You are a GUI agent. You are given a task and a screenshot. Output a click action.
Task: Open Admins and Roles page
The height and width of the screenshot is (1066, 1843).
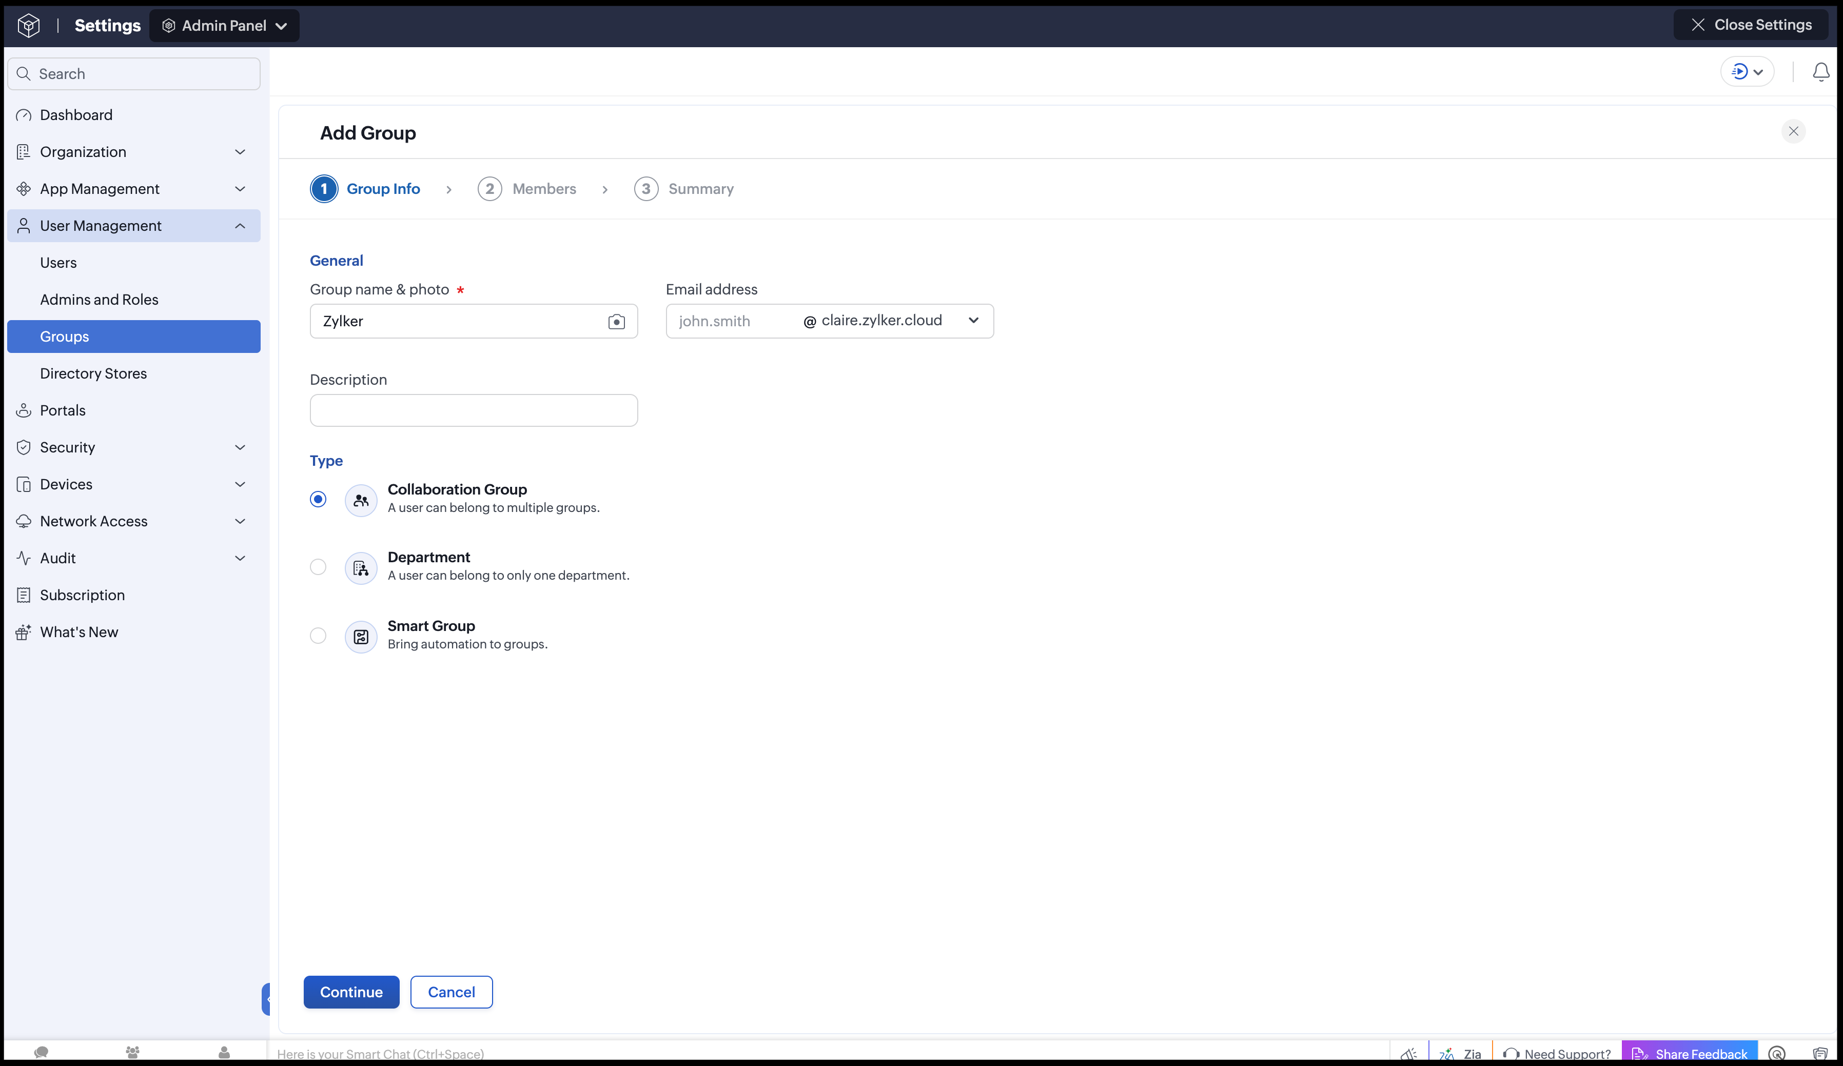point(134,300)
